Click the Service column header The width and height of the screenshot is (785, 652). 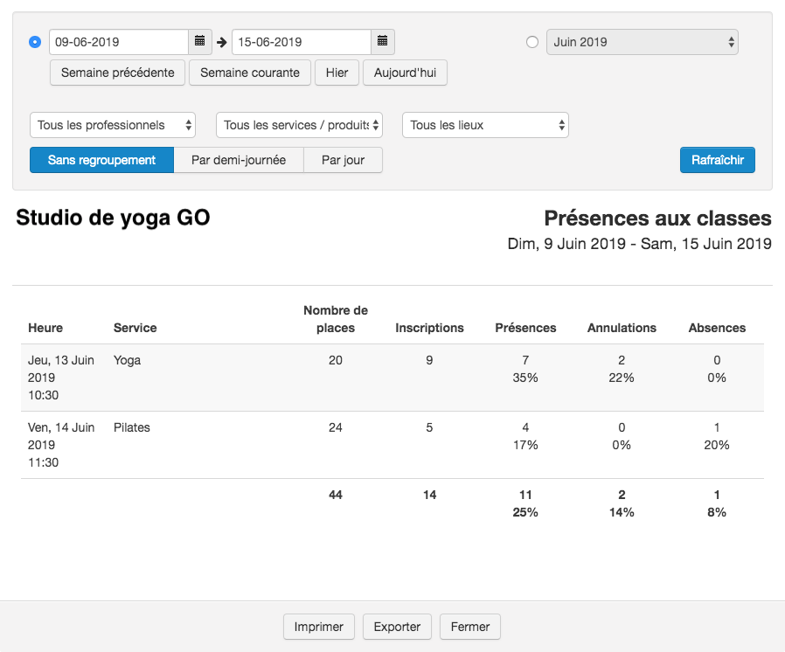point(135,328)
